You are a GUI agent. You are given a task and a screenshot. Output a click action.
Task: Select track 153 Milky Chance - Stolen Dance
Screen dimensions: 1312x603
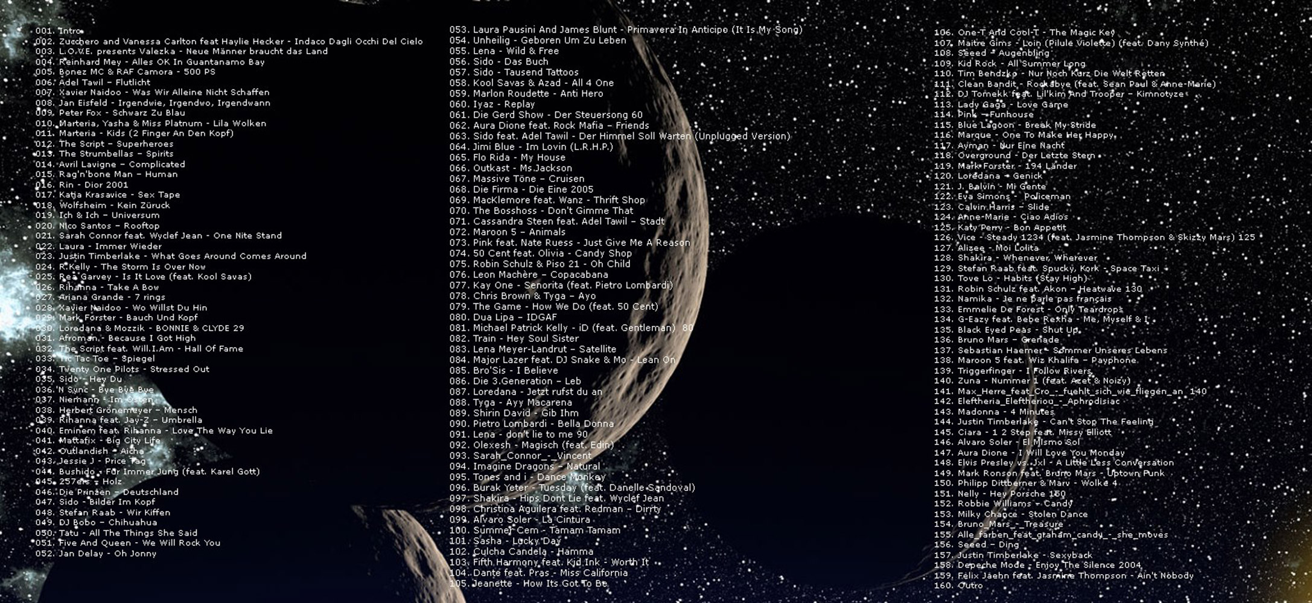tap(1011, 514)
